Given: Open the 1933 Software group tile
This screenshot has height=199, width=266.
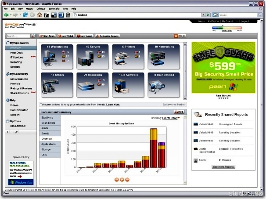Looking at the screenshot, I should click(128, 85).
